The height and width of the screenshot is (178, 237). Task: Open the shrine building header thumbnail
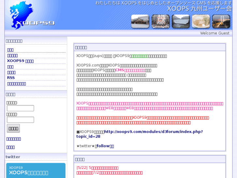point(140,21)
